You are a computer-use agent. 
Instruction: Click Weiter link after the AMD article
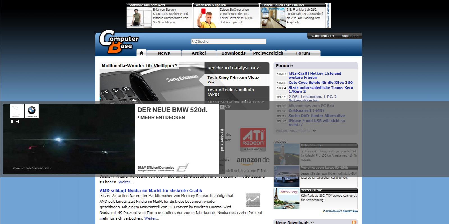click(151, 218)
